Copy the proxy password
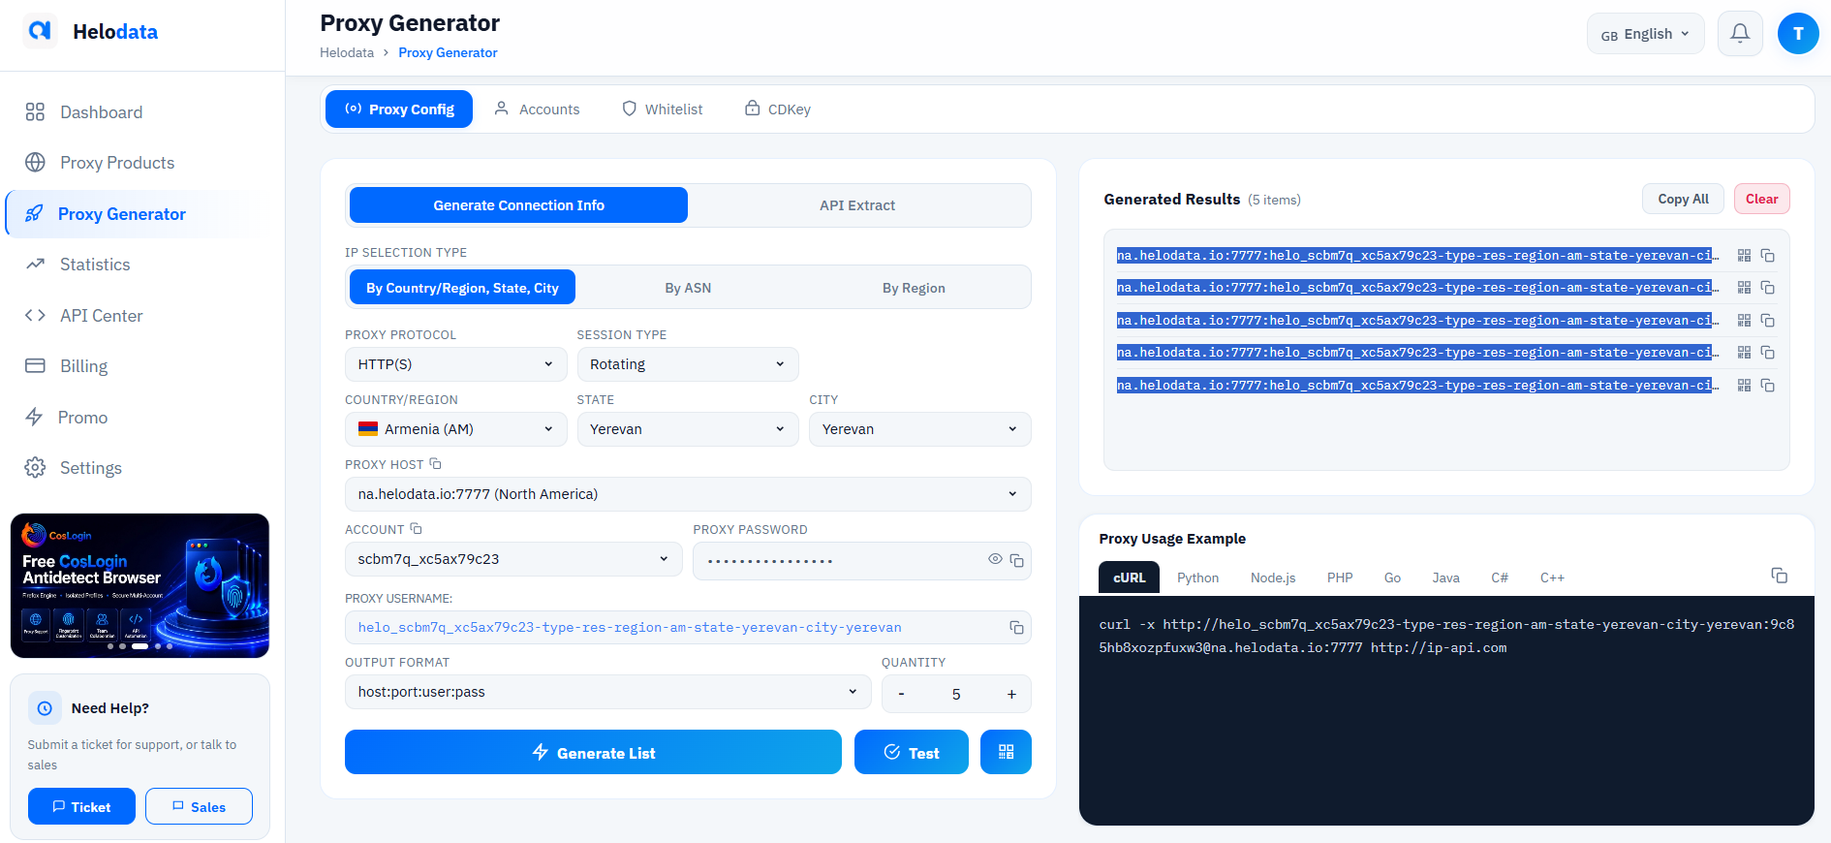The width and height of the screenshot is (1831, 843). (x=1016, y=560)
